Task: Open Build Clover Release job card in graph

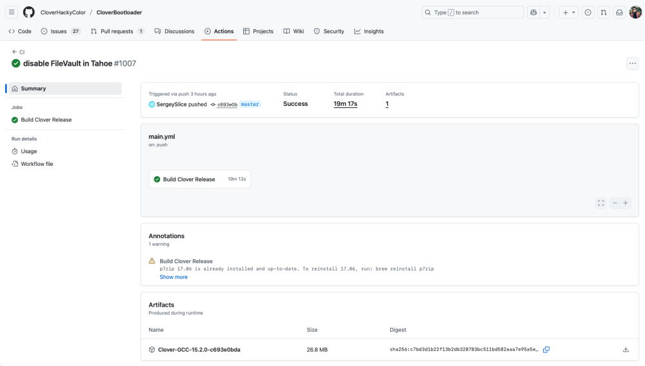Action: tap(200, 179)
